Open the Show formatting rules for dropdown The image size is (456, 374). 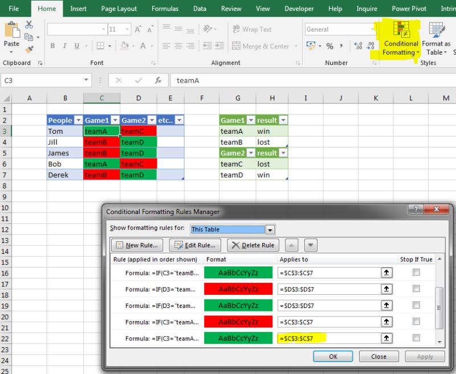270,229
